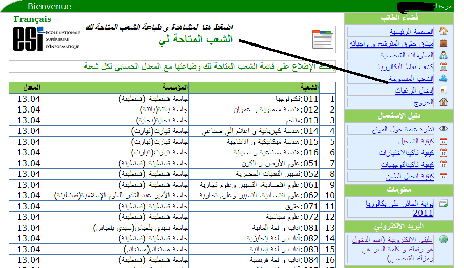The image size is (464, 268).
Task: Click the upload icon beside الشعب المسموحة
Action: (x=444, y=78)
